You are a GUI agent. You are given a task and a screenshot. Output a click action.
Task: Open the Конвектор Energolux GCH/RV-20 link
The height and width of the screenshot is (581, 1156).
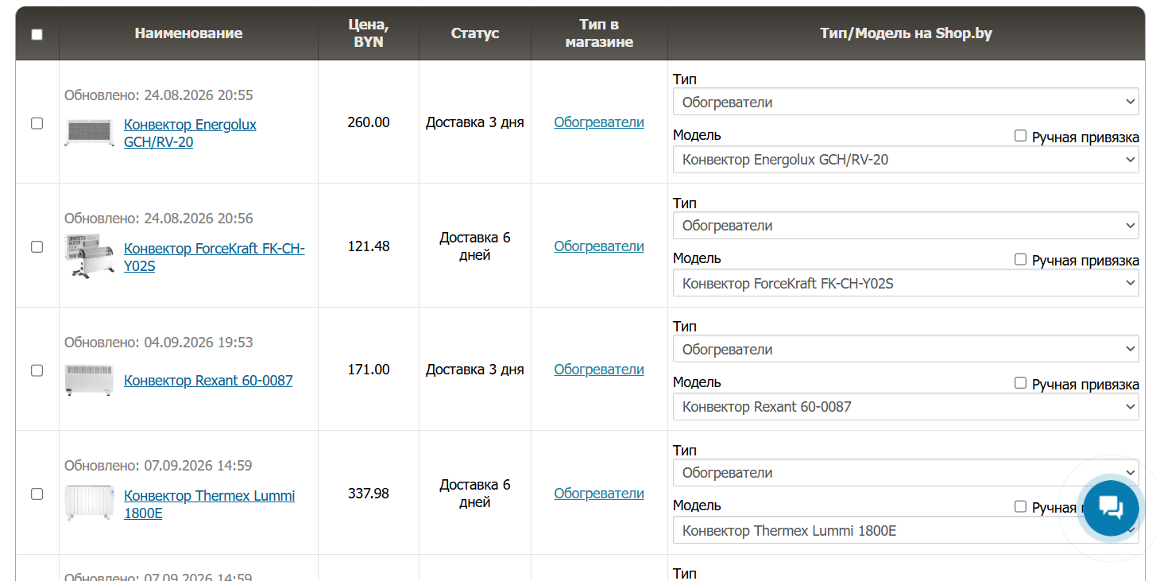(190, 134)
